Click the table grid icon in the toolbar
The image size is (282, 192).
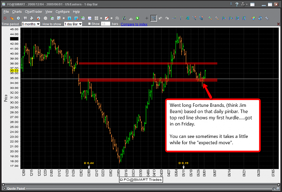(25, 18)
